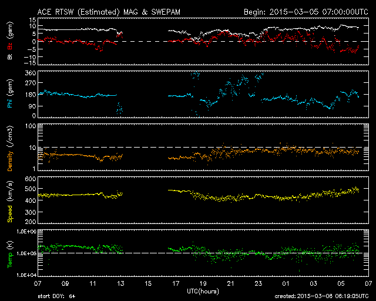Image resolution: width=376 pixels, height=301 pixels.
Task: Click the red 'Bz' axis label
Action: [10, 45]
